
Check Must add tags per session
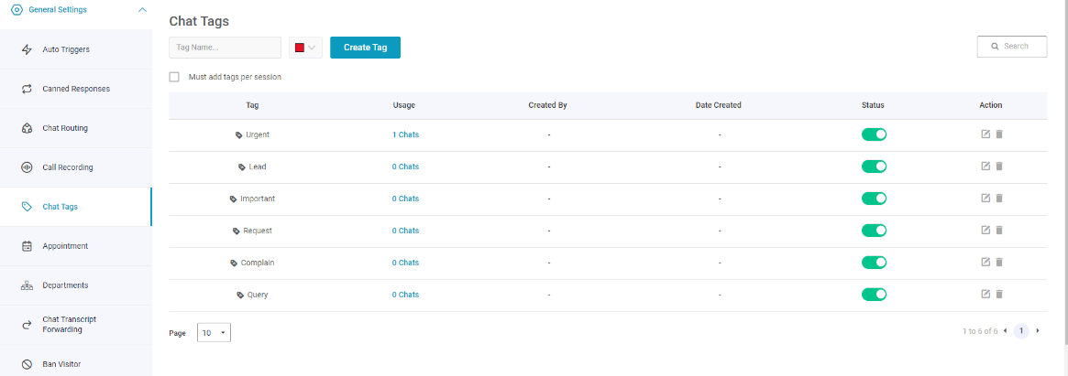point(174,77)
